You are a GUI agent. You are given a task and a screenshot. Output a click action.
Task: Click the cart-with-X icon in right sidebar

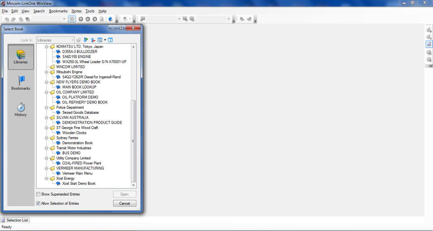[429, 37]
